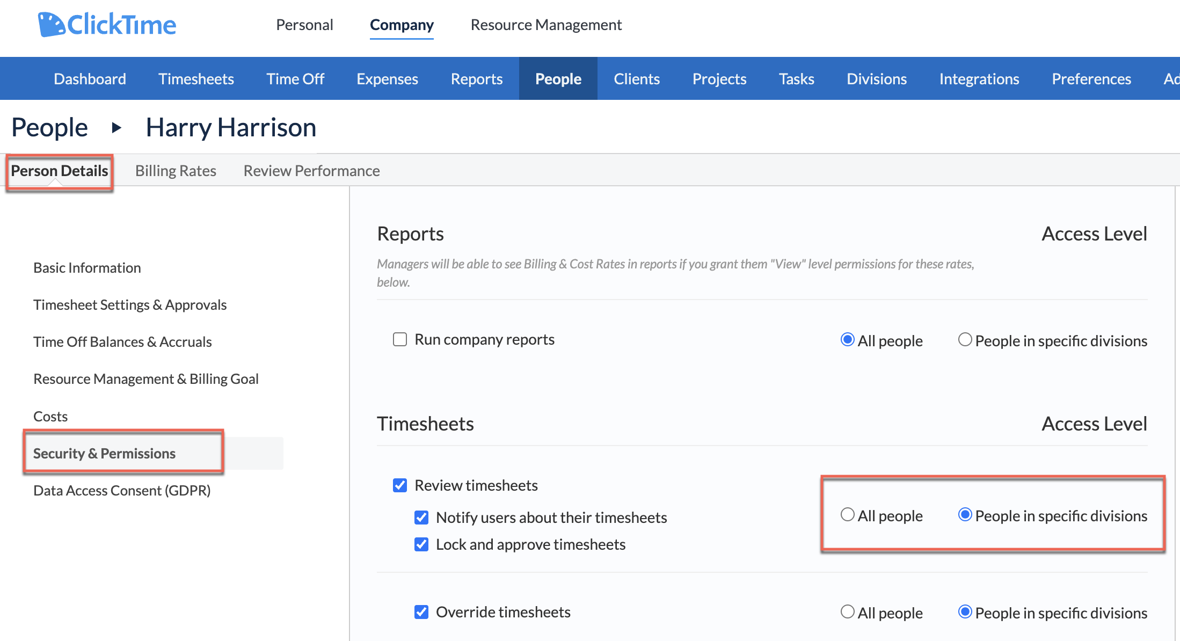Click the Access Level heading beside Timesheets
This screenshot has height=641, width=1180.
pos(1094,424)
